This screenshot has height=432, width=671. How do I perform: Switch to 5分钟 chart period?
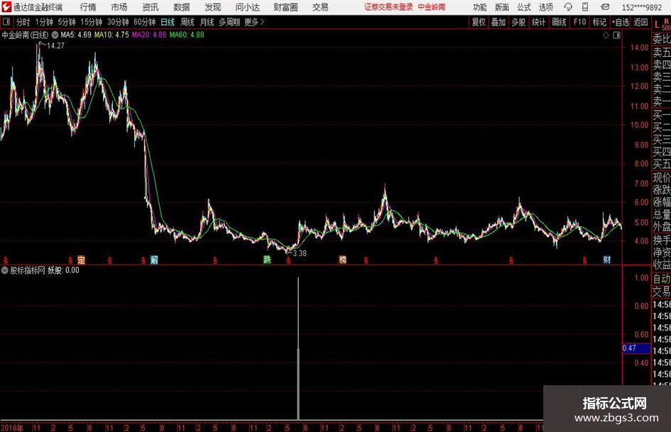point(66,22)
